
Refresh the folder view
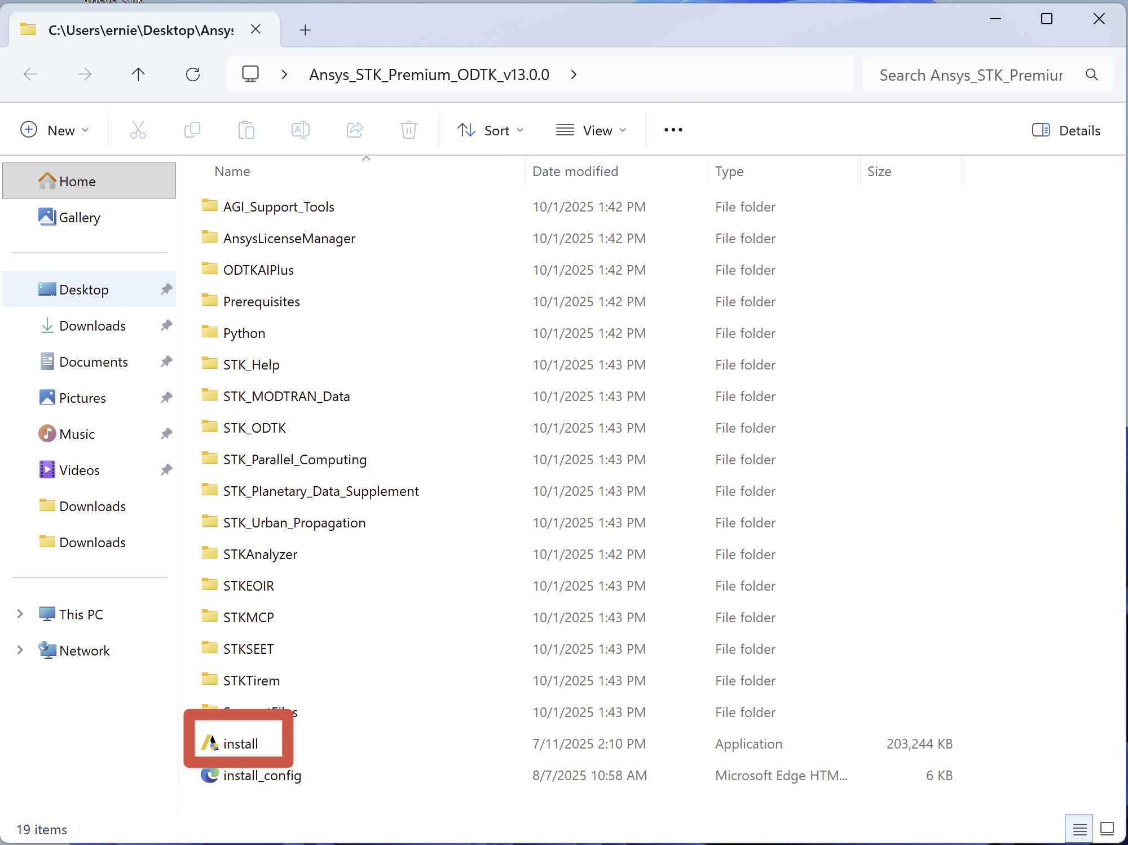(193, 74)
